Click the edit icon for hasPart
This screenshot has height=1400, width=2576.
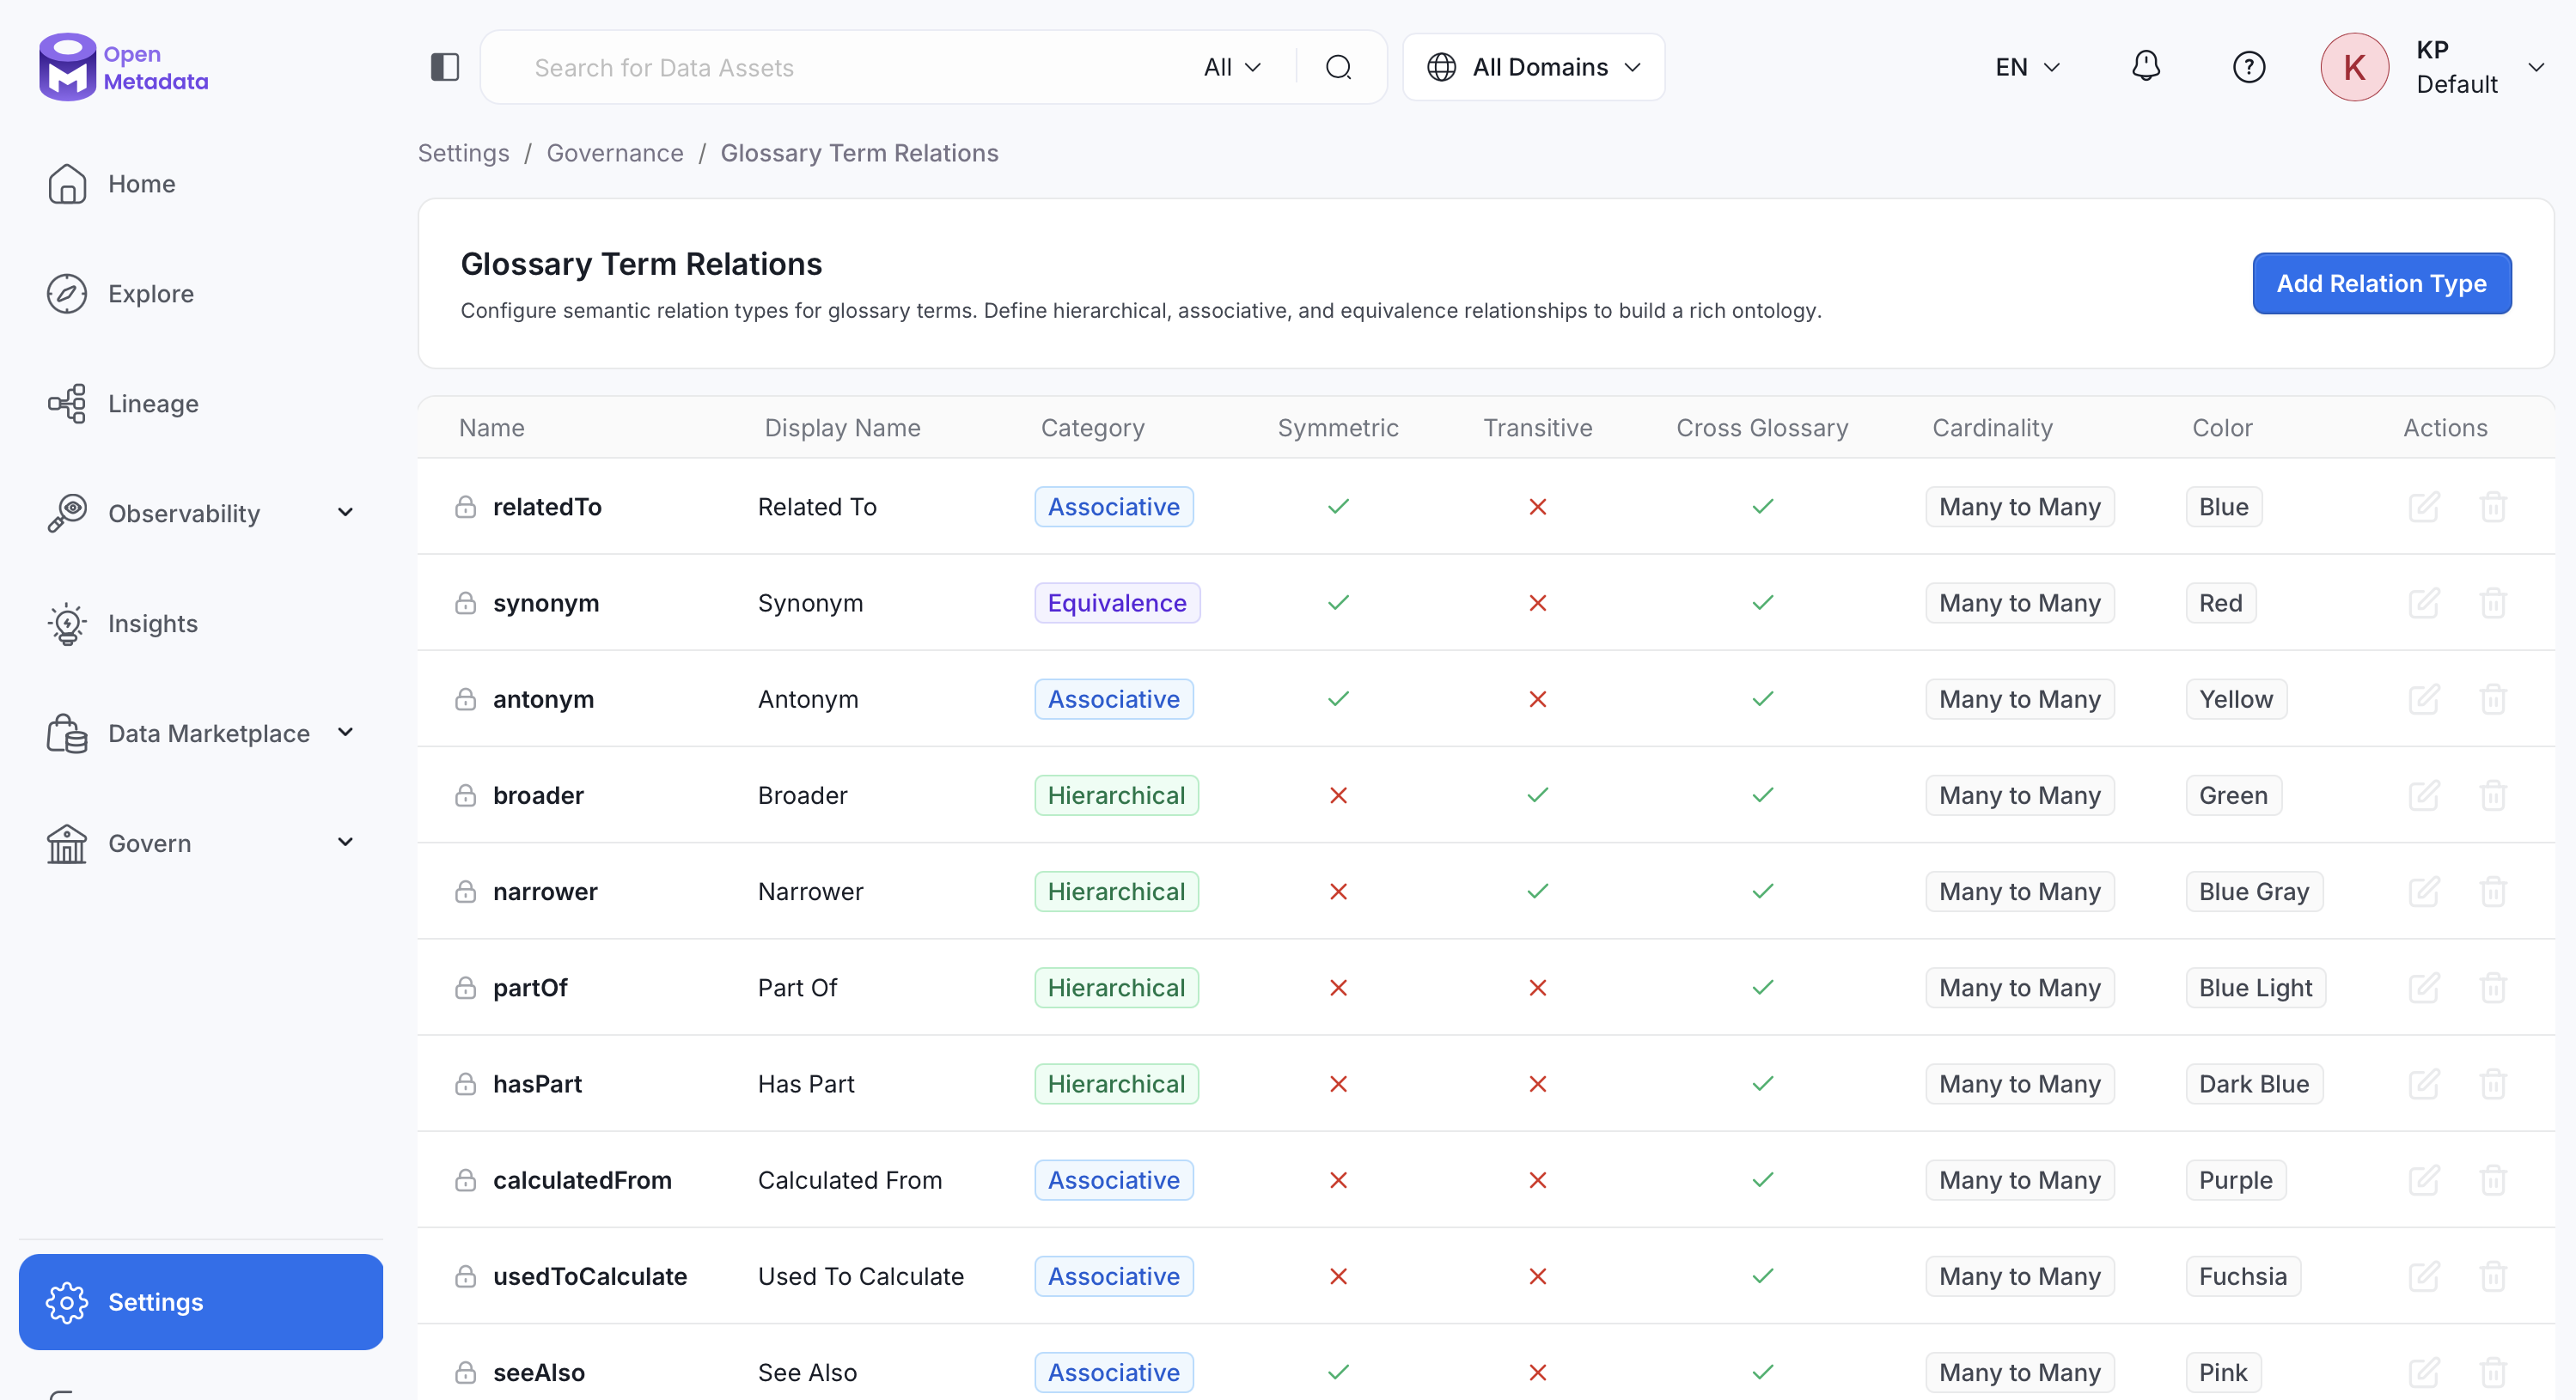tap(2423, 1083)
